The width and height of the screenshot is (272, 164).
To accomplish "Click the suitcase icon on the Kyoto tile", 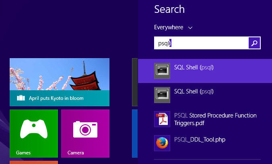I will [x=21, y=98].
